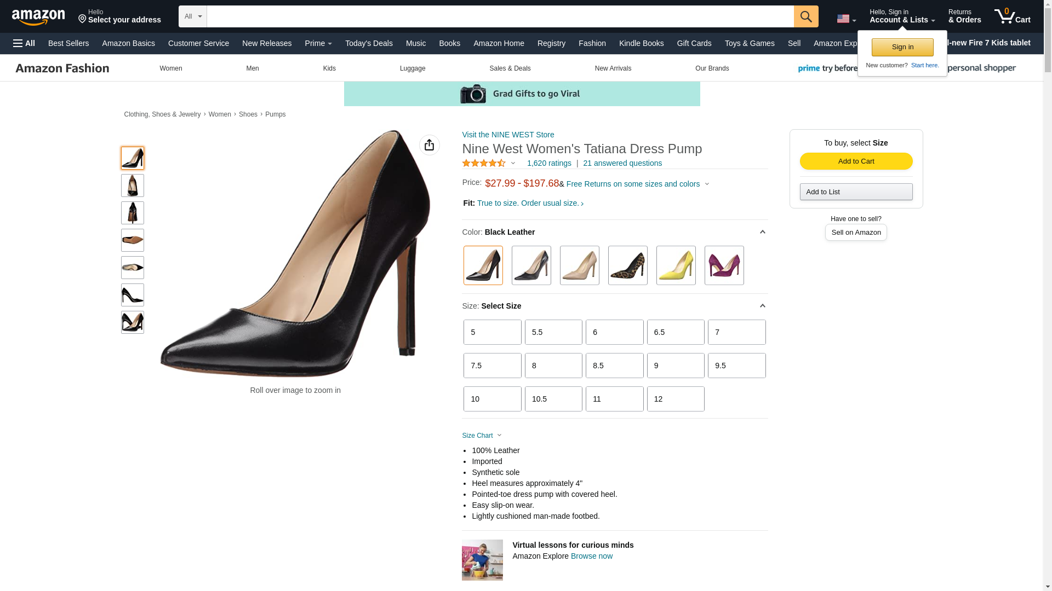
Task: Select the yellow pump color swatch
Action: tap(676, 265)
